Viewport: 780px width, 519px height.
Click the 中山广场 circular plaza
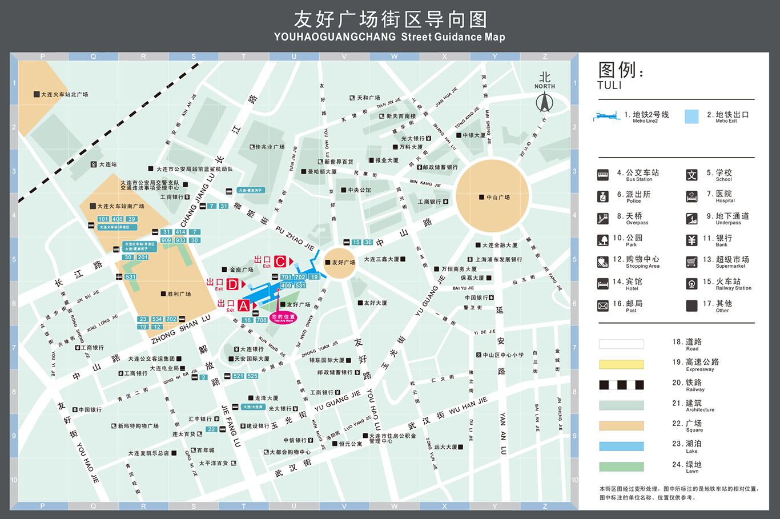click(491, 196)
